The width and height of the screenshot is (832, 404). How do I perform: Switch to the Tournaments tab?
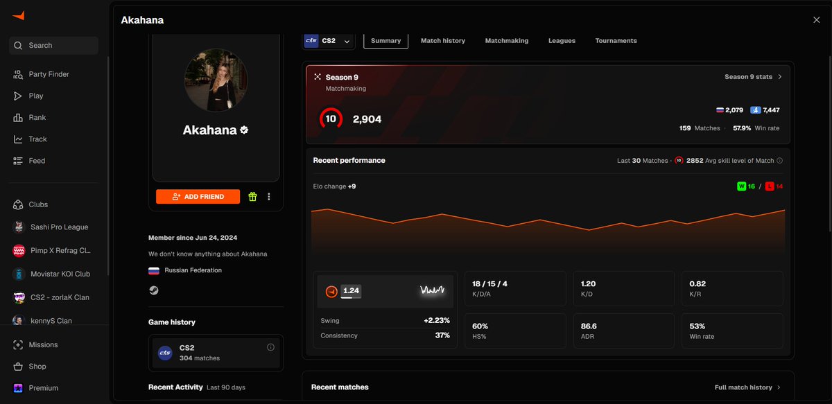point(616,41)
